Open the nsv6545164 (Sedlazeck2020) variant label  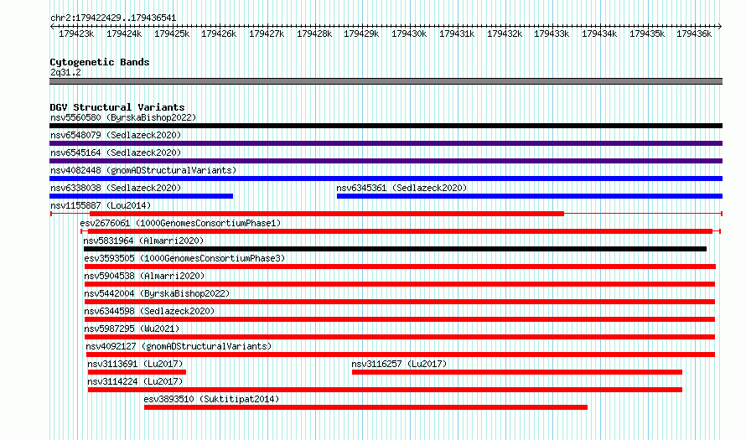pos(116,153)
